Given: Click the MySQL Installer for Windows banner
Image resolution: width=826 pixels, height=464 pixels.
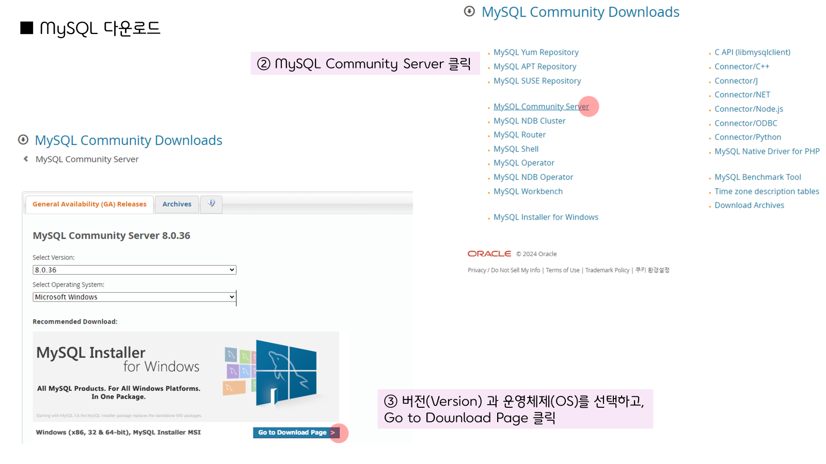Looking at the screenshot, I should pos(186,376).
